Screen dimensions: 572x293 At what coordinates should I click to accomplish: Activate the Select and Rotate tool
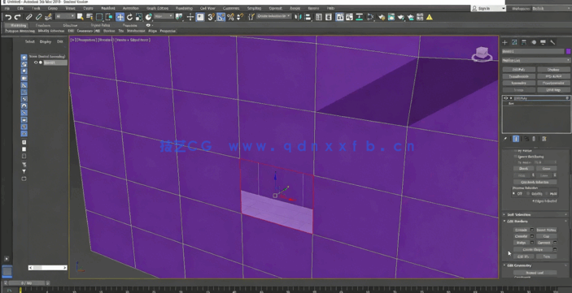tap(129, 17)
